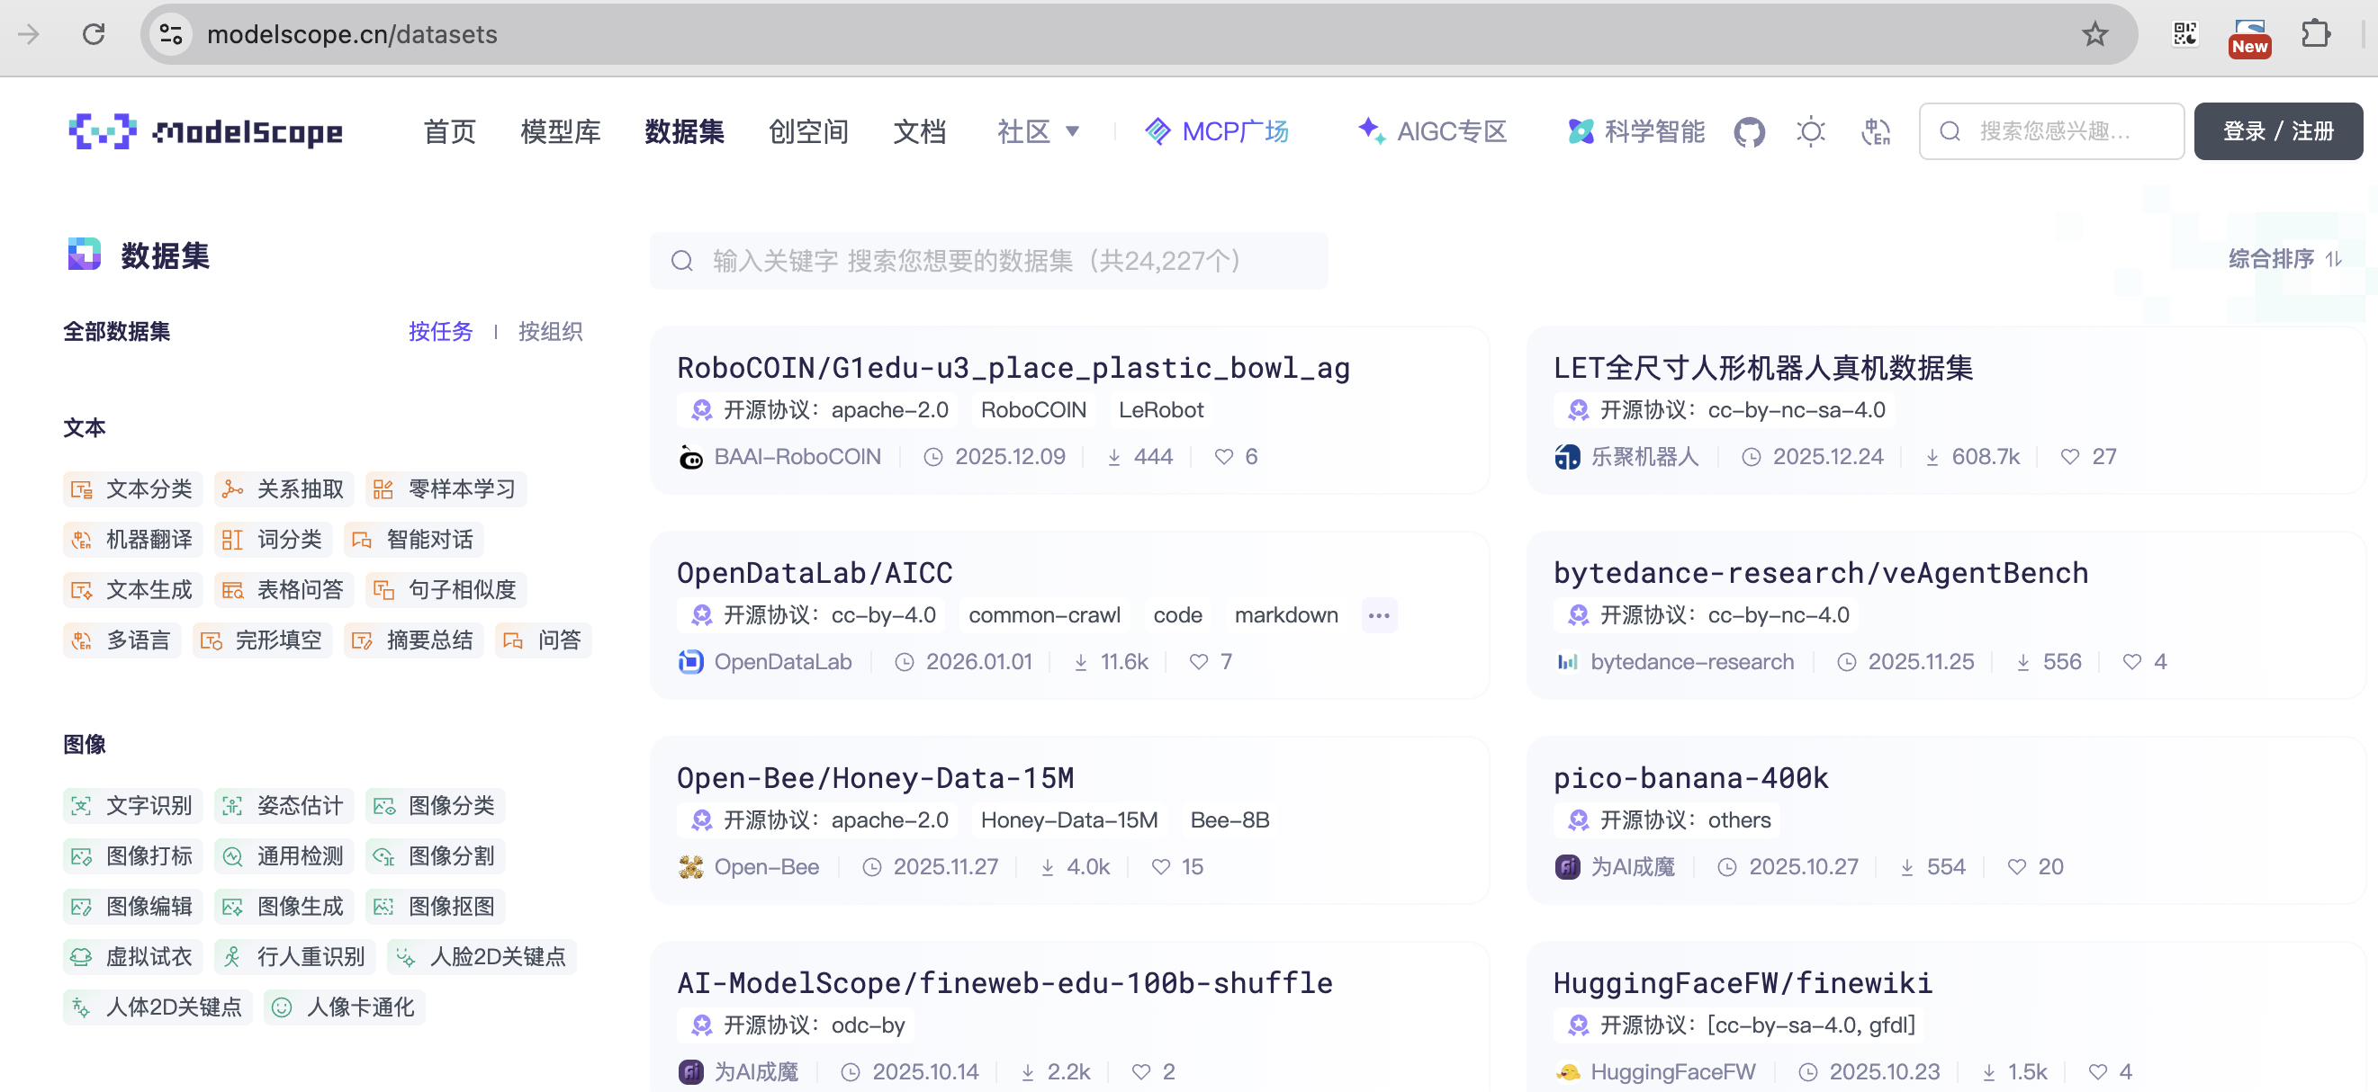Switch language with the translate icon
The image size is (2378, 1092).
coord(1875,132)
